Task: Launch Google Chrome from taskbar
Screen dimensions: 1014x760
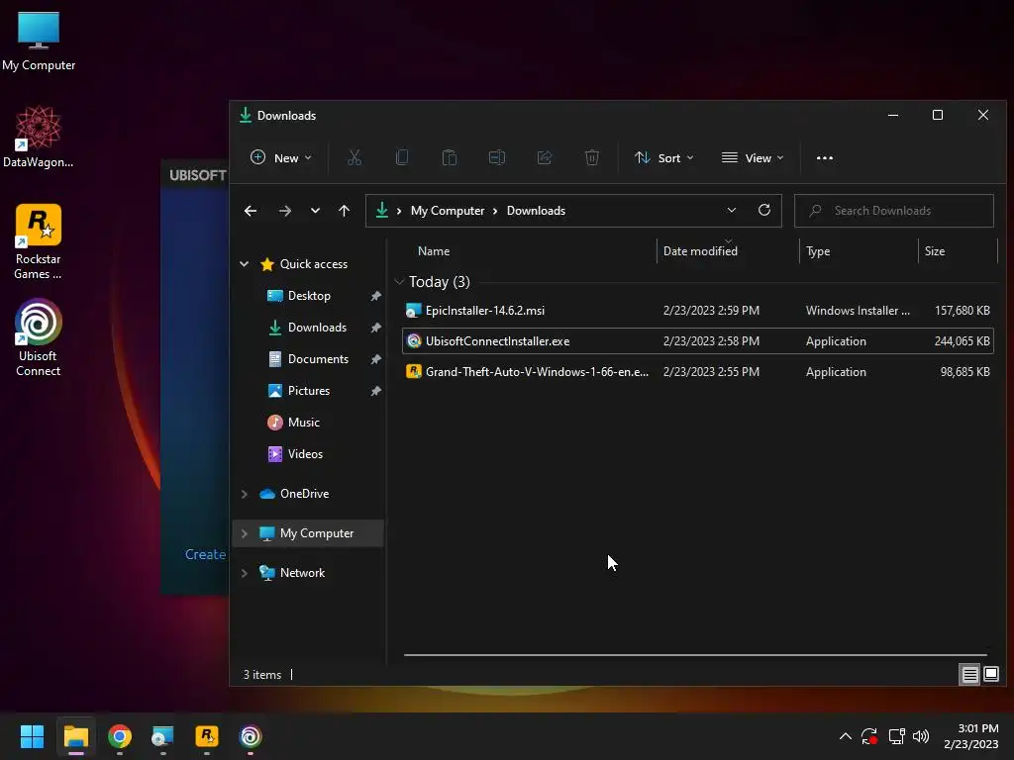Action: click(120, 736)
